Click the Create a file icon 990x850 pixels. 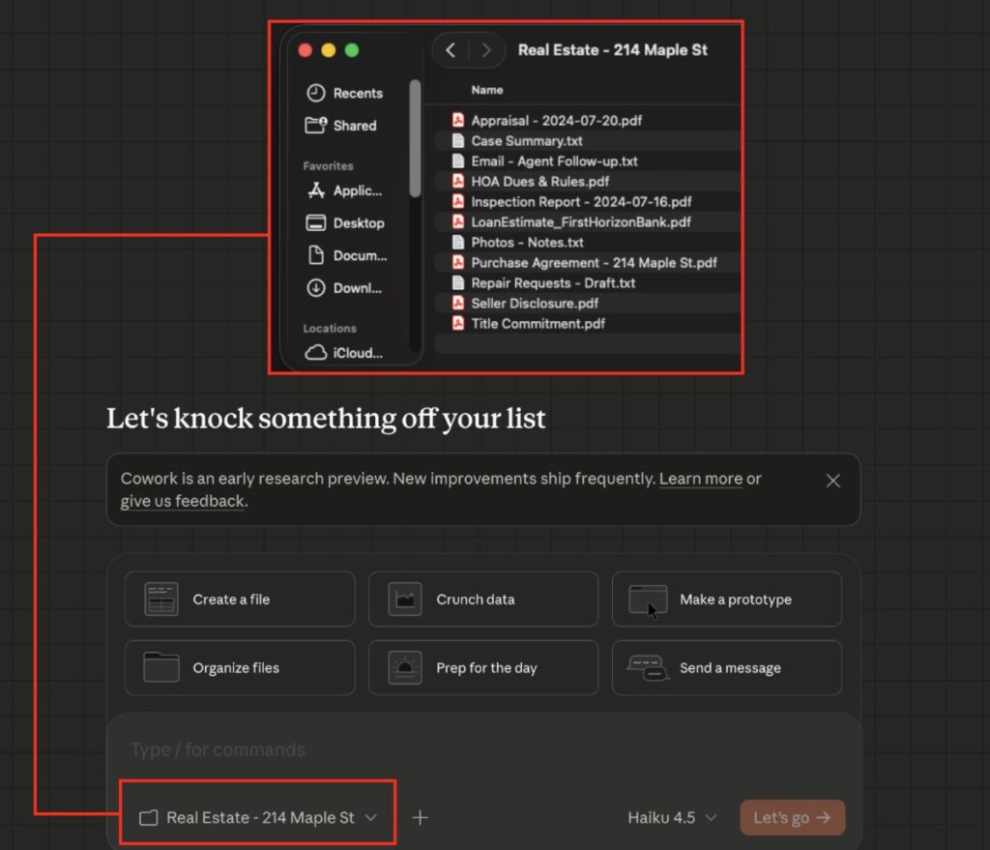tap(160, 600)
